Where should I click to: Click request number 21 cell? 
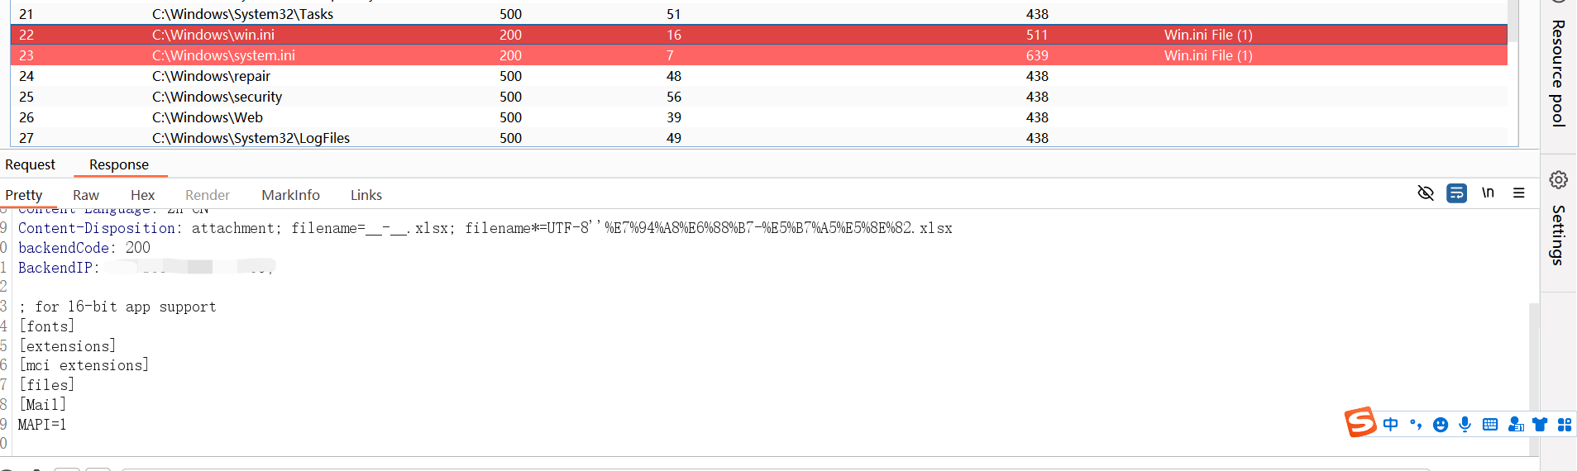tap(26, 14)
